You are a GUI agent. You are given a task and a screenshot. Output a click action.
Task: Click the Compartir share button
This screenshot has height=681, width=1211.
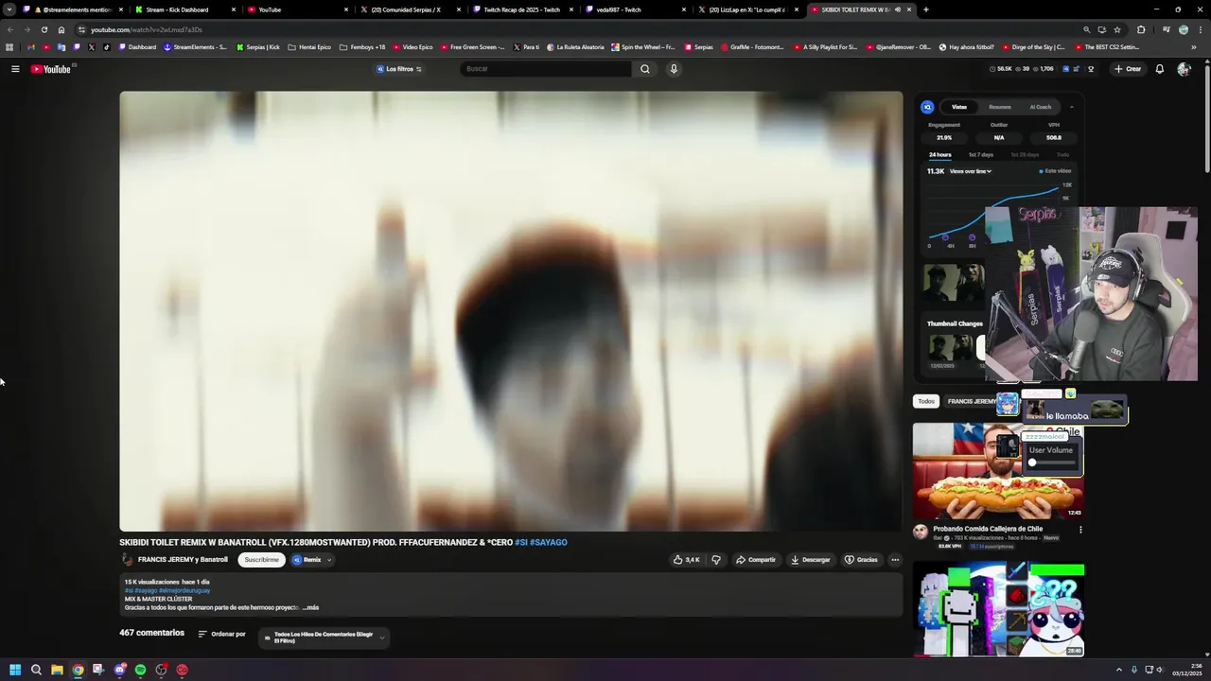756,560
